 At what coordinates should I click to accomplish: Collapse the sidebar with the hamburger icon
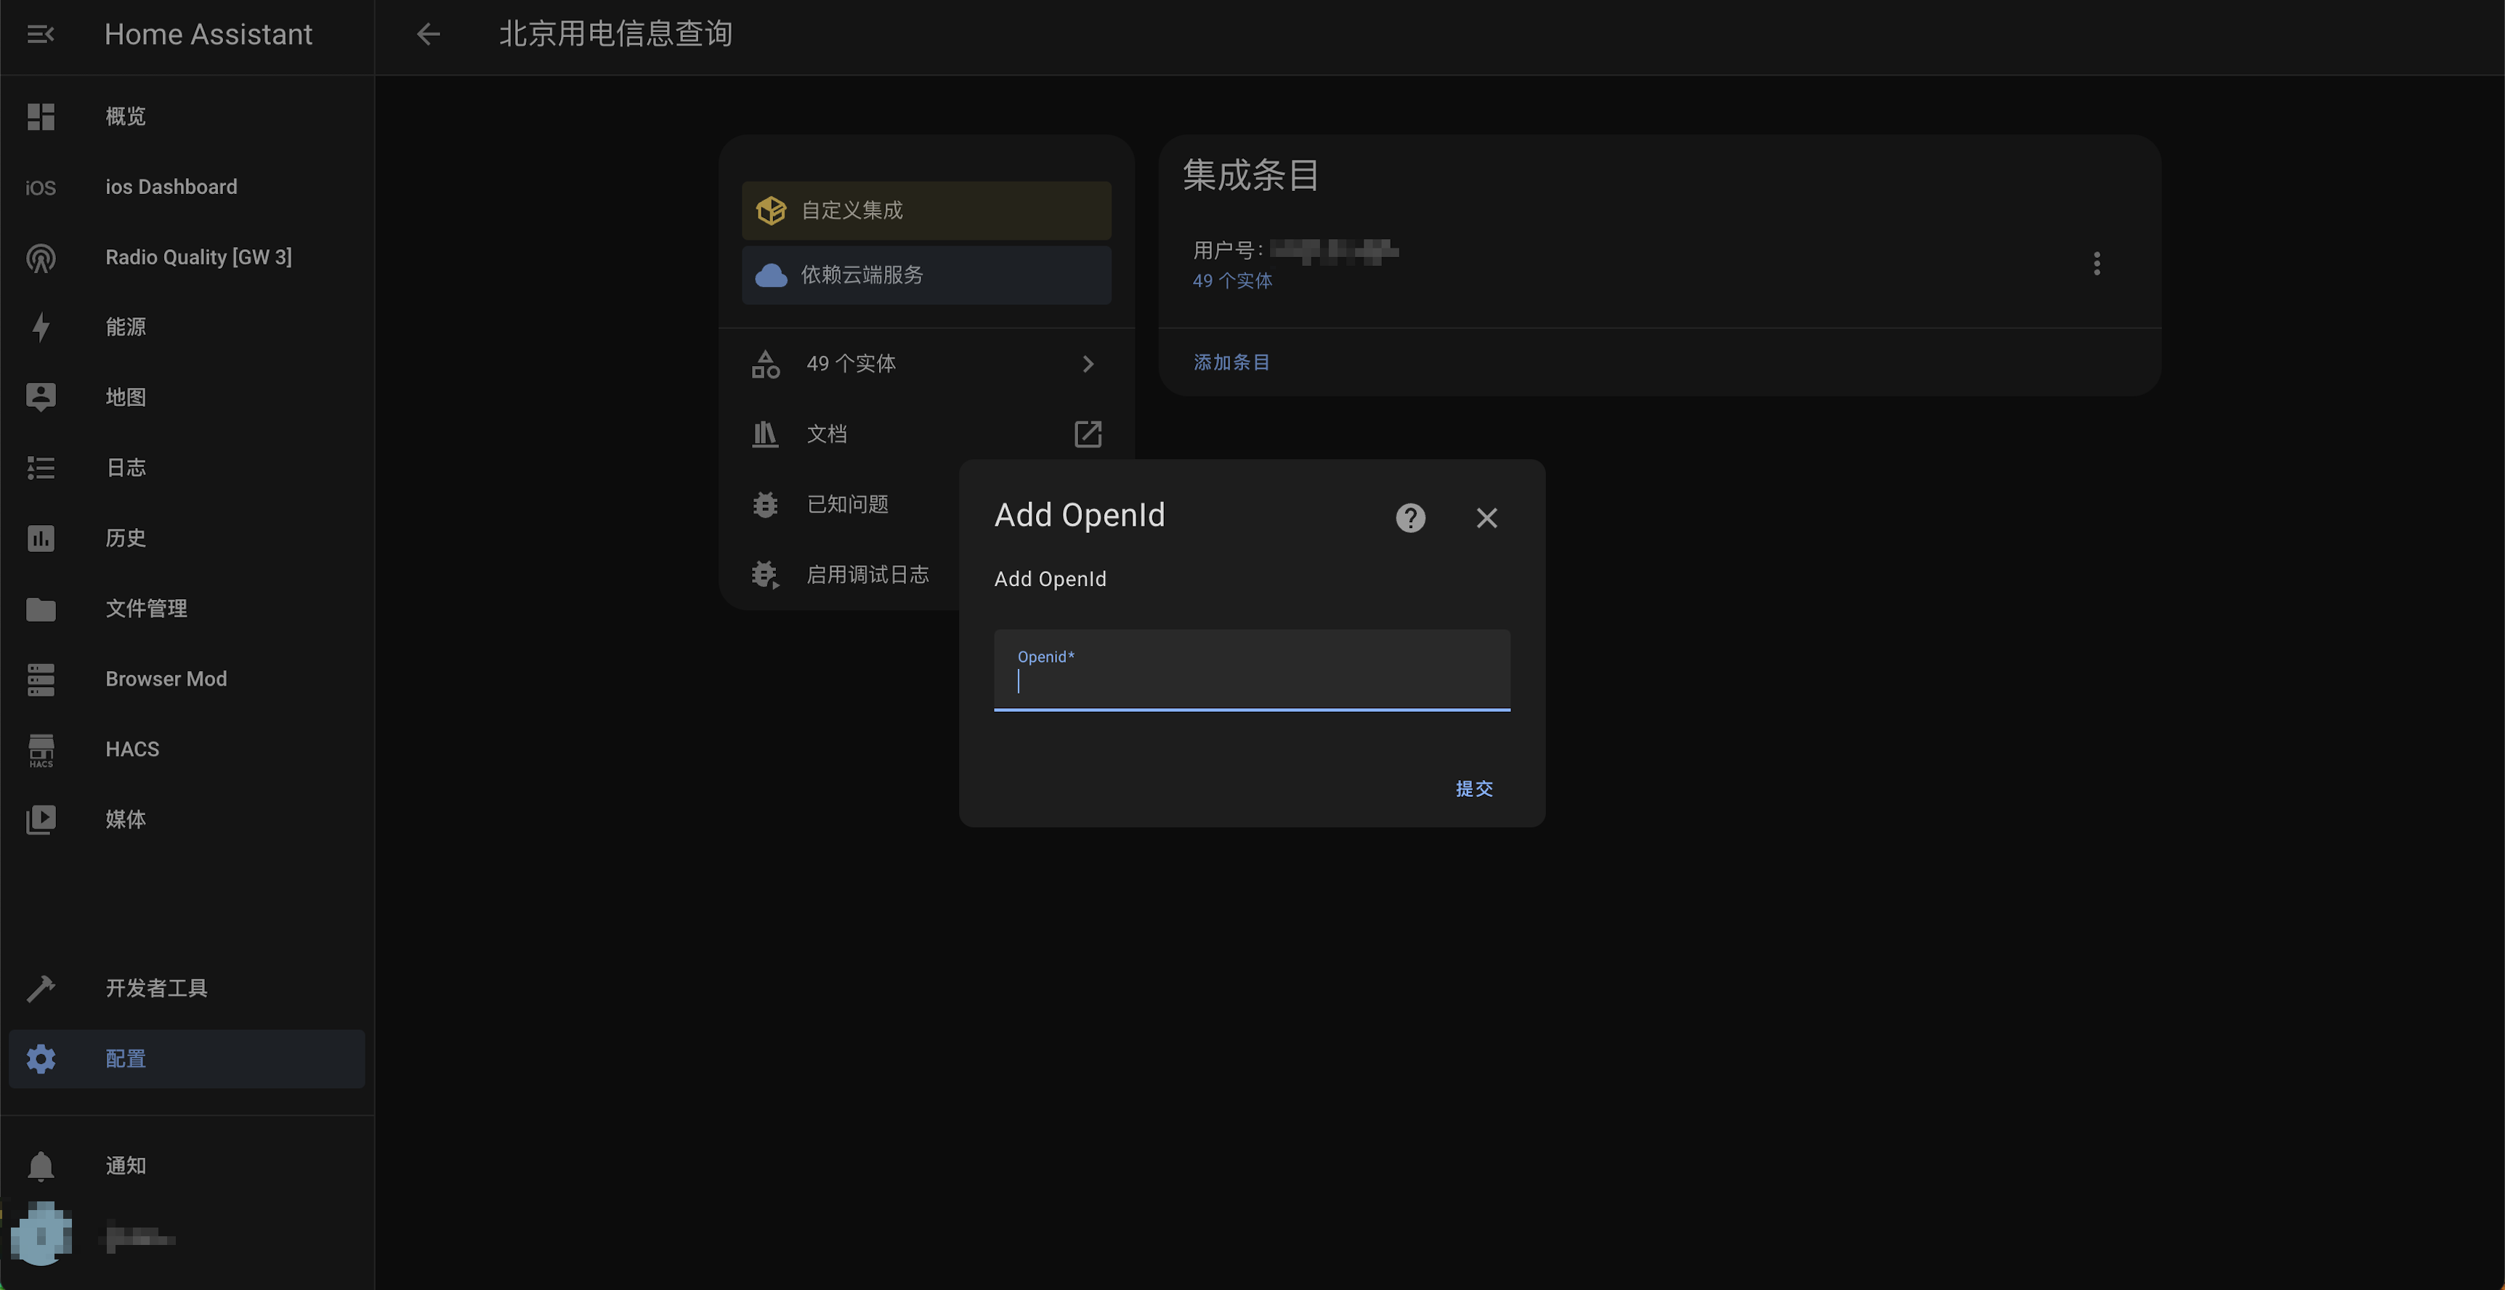[40, 35]
